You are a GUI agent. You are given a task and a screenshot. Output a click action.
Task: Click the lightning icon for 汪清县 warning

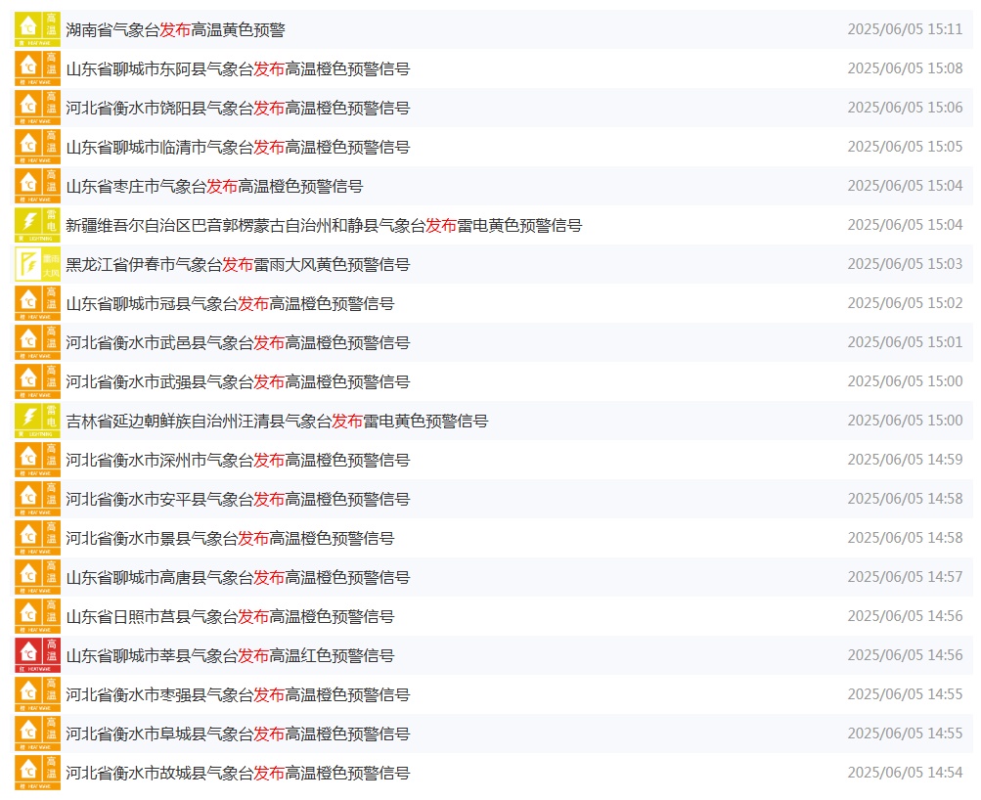tap(37, 421)
